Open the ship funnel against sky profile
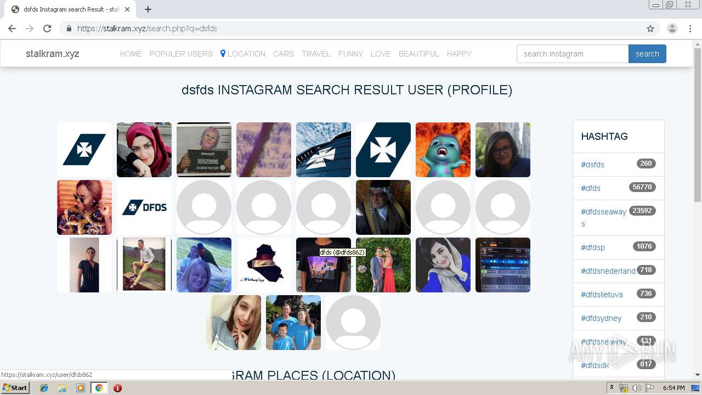Screen dimensions: 702x395 (324, 150)
